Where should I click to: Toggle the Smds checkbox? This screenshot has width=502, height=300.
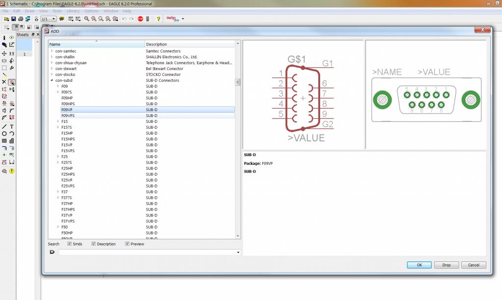tap(70, 244)
